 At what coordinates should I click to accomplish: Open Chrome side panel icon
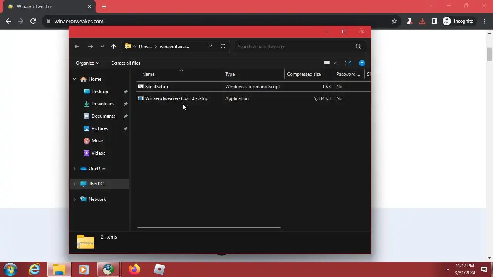(434, 21)
